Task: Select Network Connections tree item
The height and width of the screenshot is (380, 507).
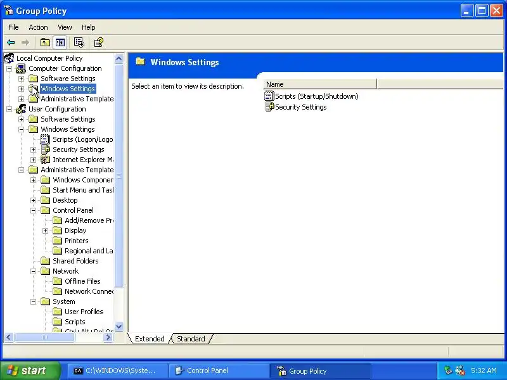Action: click(89, 291)
